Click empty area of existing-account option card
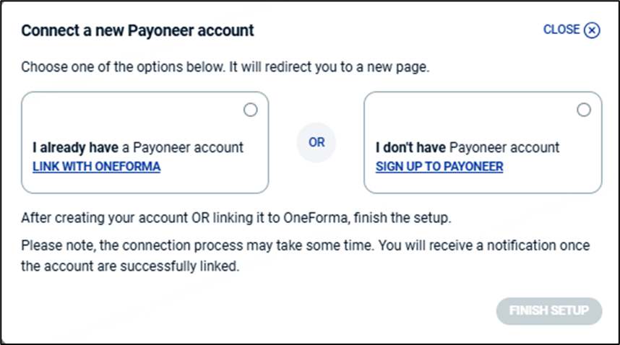Image resolution: width=620 pixels, height=345 pixels. pos(130,114)
